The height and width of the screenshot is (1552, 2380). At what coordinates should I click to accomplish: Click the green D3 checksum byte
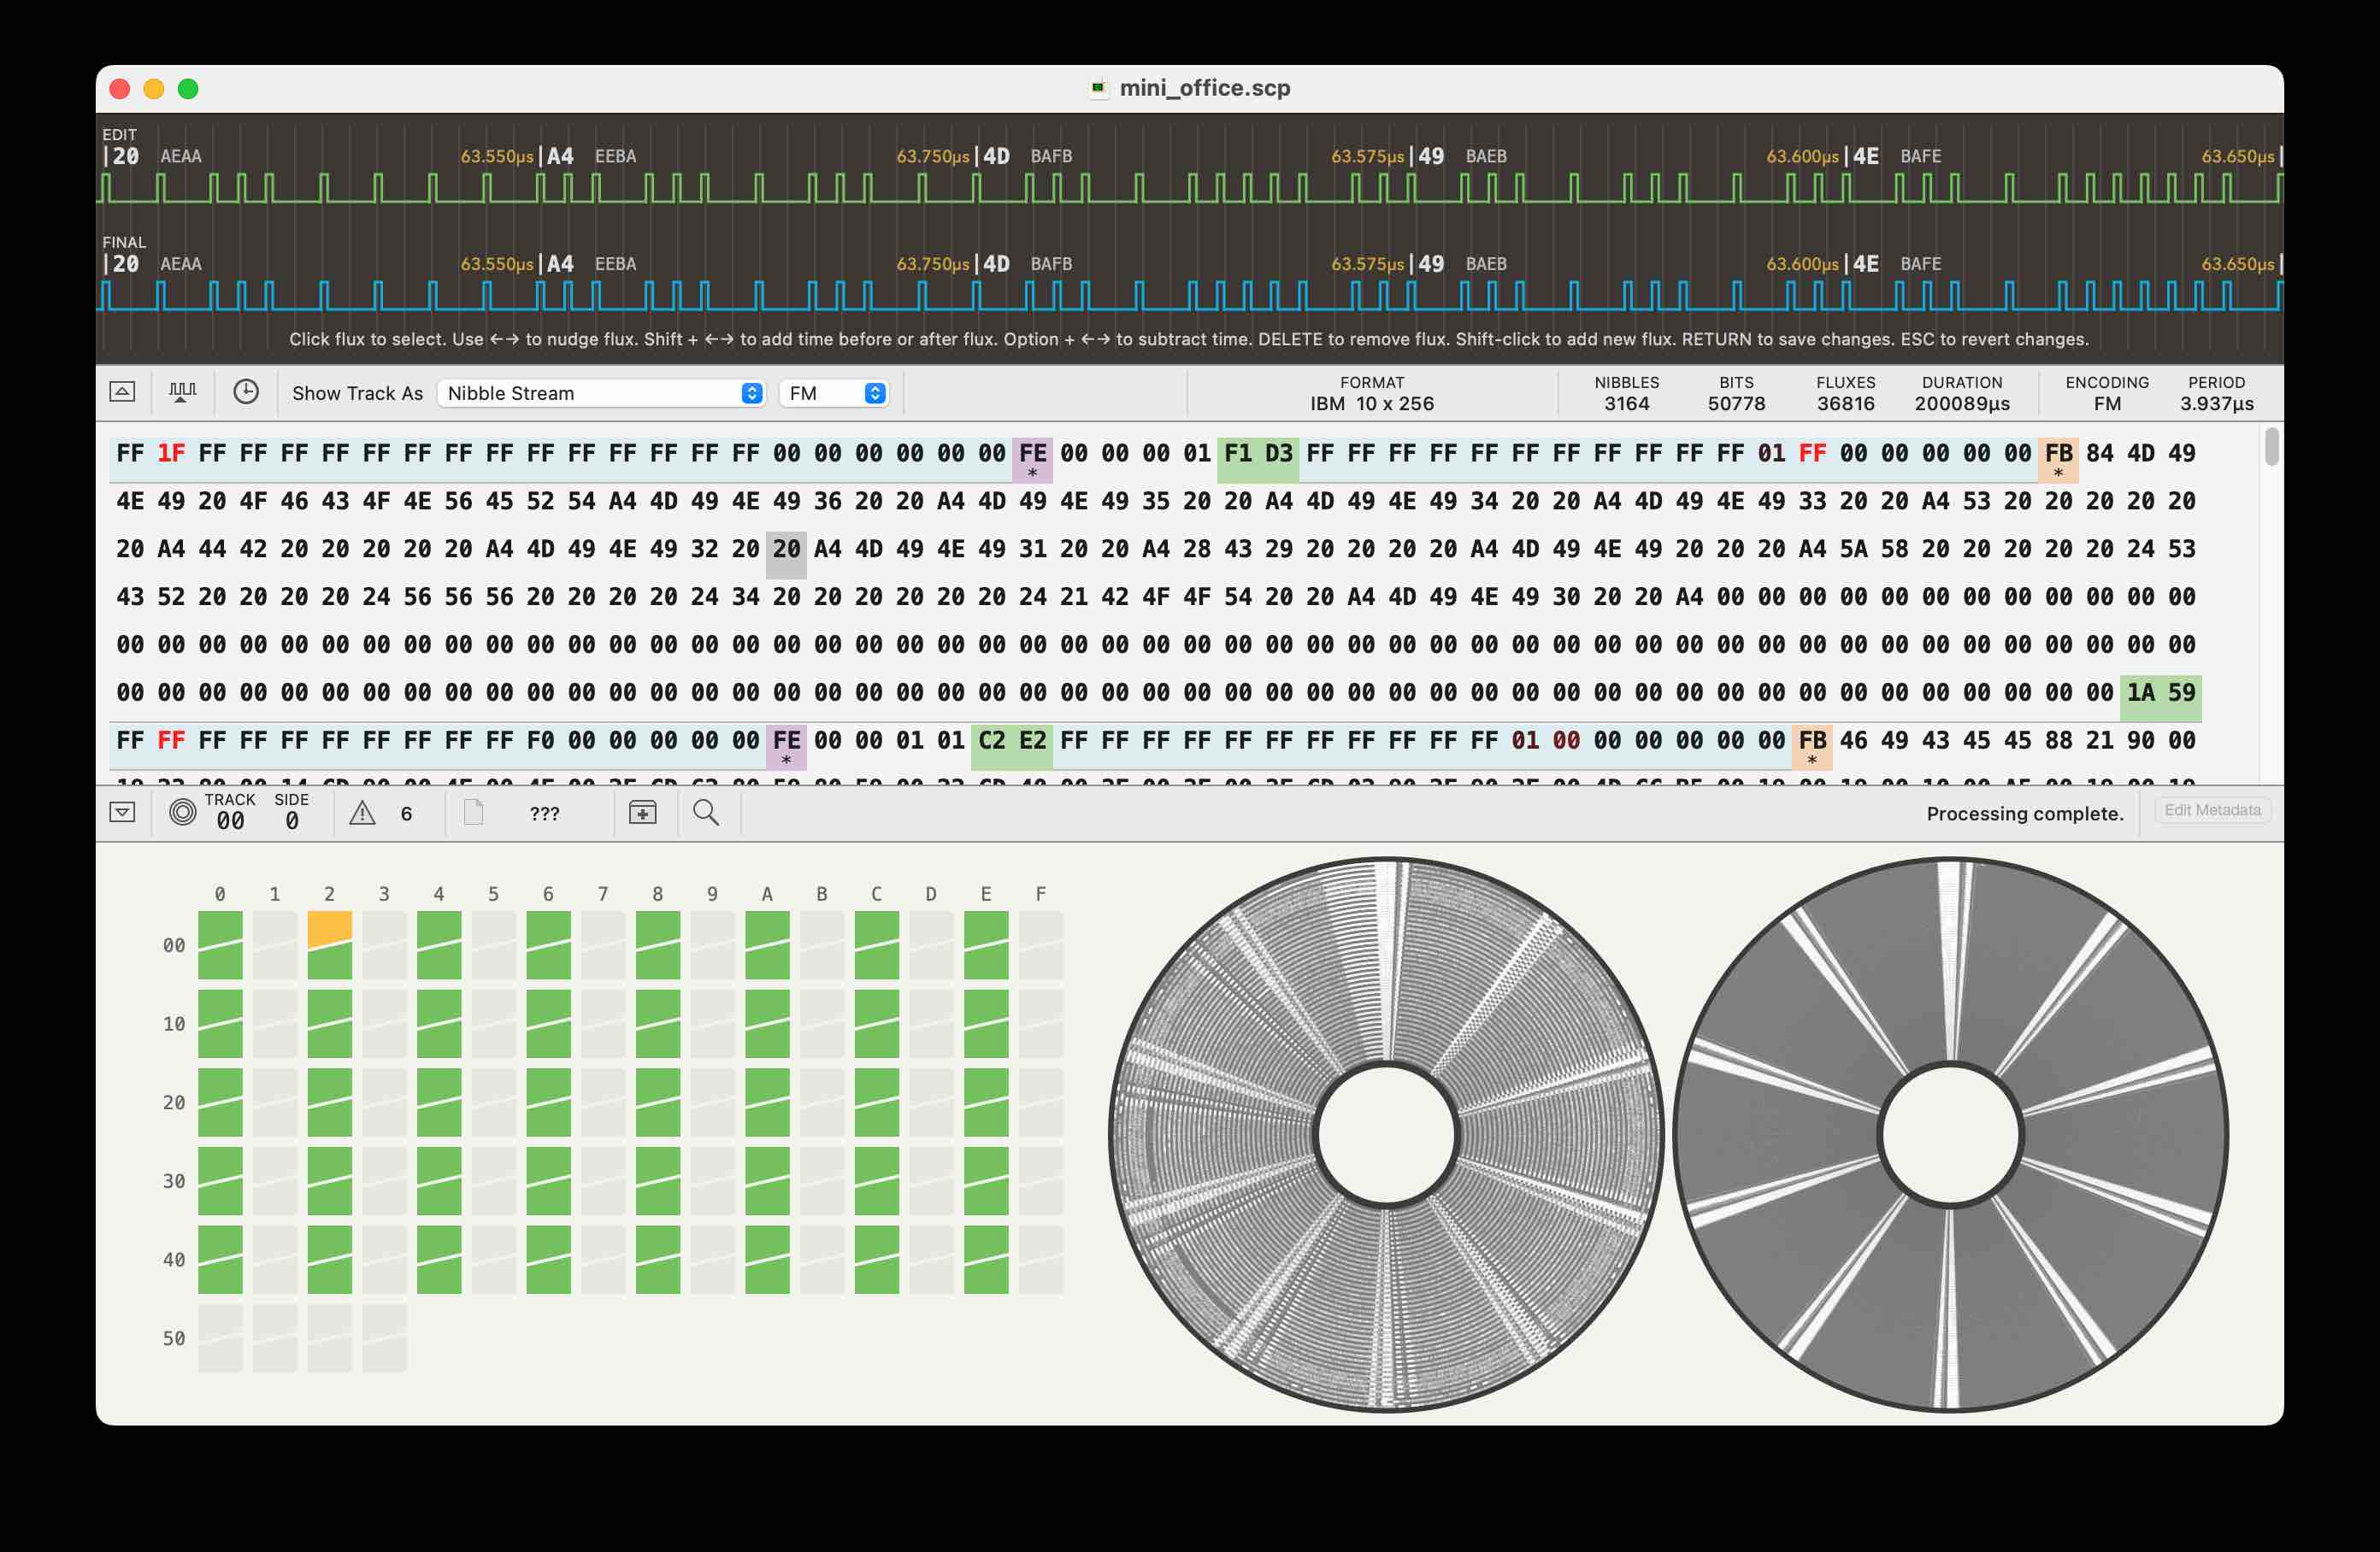(x=1278, y=453)
